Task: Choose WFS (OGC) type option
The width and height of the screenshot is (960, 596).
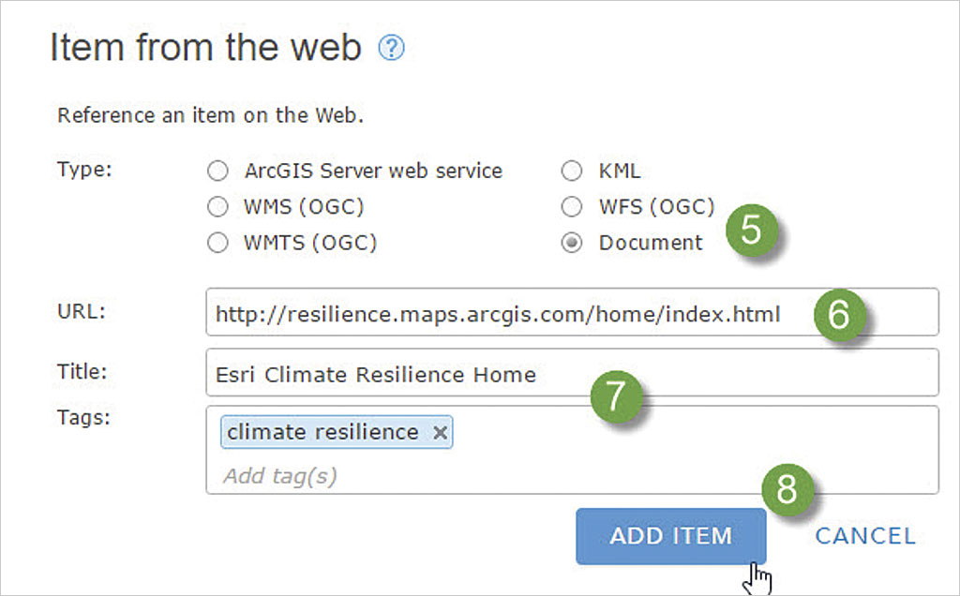Action: pos(571,207)
